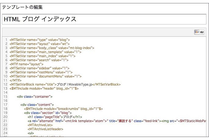
Task: Click the "テンプレートの編集" heading text
Action: coord(22,7)
